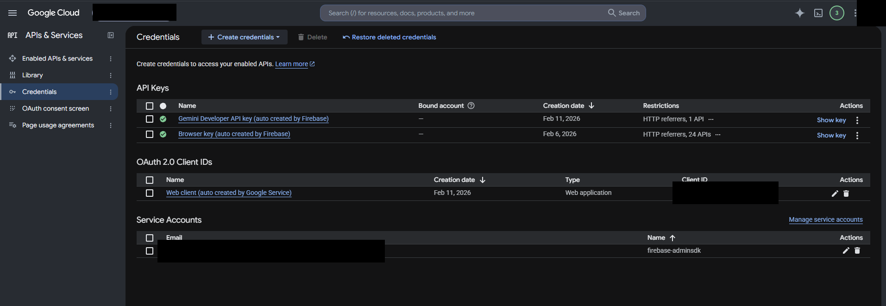Image resolution: width=886 pixels, height=306 pixels.
Task: Check the Gemini Developer API key row
Action: tap(150, 119)
